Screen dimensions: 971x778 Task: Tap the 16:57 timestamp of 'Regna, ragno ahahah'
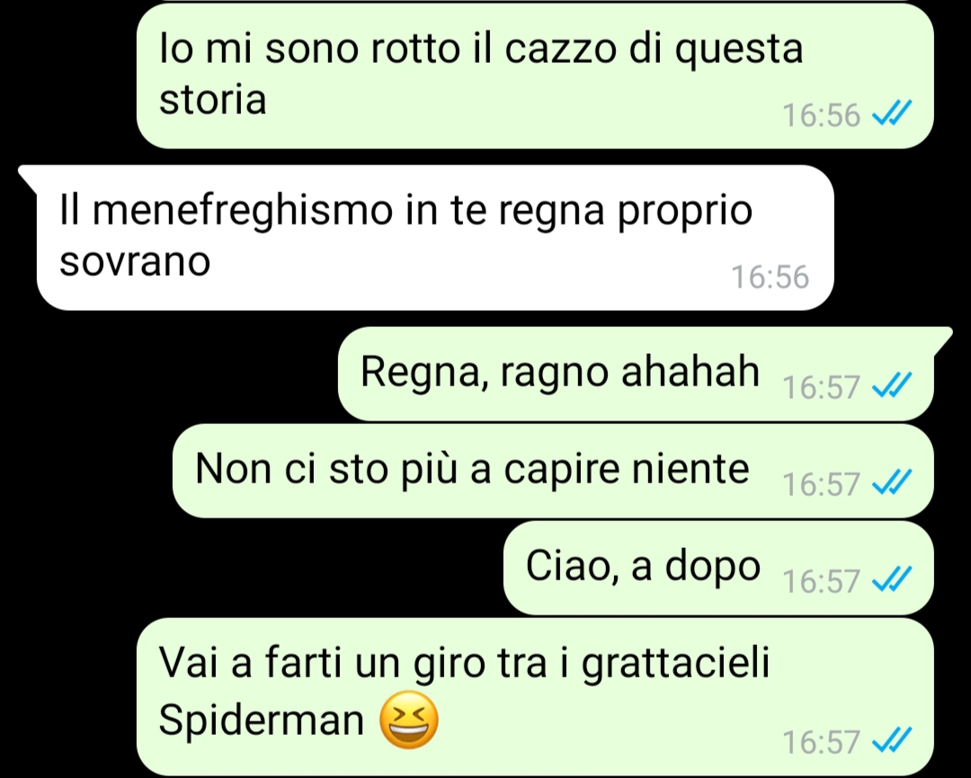coord(821,387)
